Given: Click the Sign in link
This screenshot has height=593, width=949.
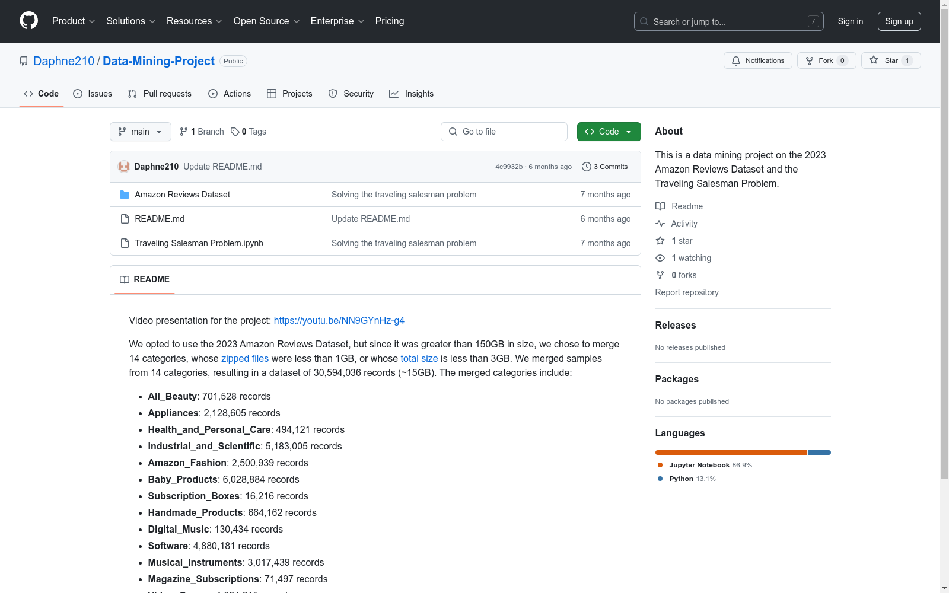Looking at the screenshot, I should click(851, 21).
